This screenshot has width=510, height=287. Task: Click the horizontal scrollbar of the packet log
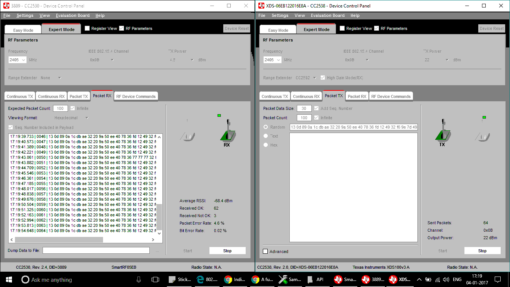pos(82,240)
